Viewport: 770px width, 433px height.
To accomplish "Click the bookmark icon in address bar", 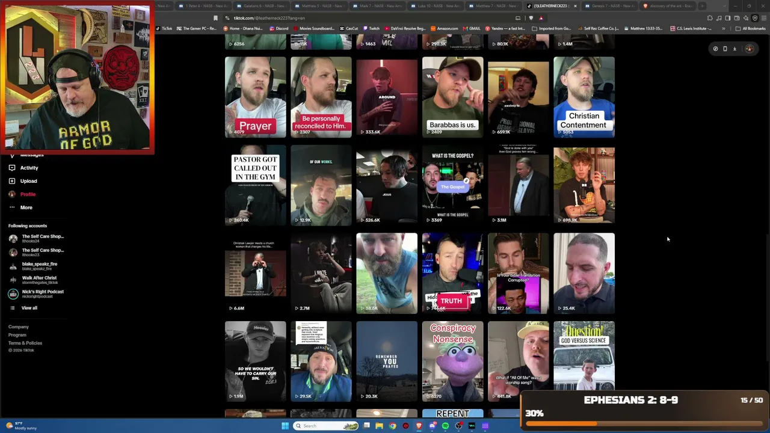I will tap(215, 18).
